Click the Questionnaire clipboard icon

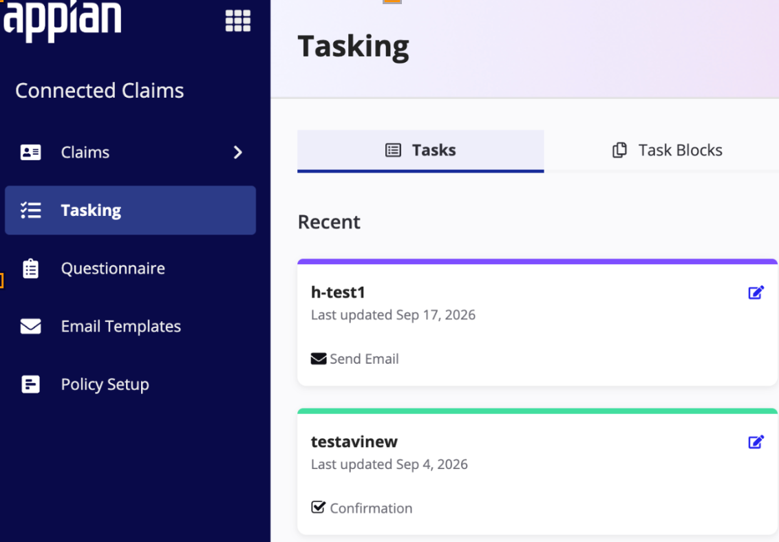[x=30, y=268]
